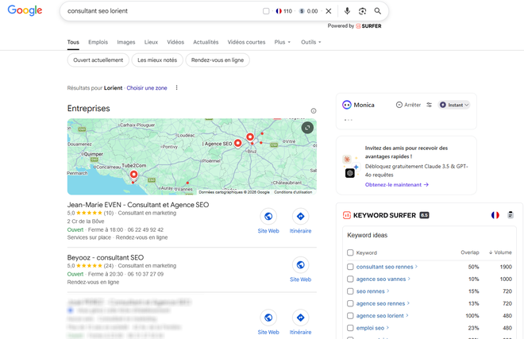Click the voice search microphone icon

tap(347, 11)
